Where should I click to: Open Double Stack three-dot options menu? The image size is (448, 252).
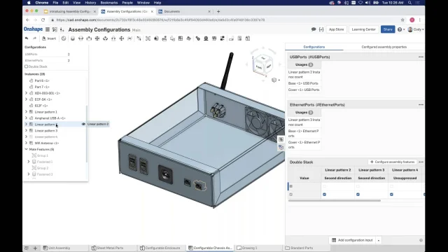pos(421,162)
